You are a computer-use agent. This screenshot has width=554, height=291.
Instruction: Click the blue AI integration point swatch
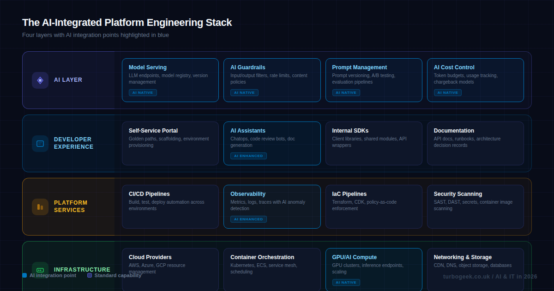[x=24, y=275]
